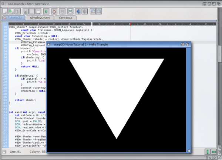Click the 'return NULL;' statement on line 99
Viewport: 222px width, 160px height.
pyautogui.click(x=30, y=66)
